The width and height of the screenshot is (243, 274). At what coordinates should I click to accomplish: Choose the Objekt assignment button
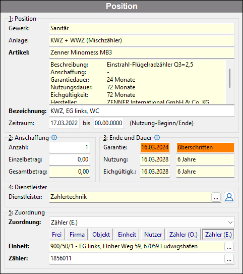[101, 234]
